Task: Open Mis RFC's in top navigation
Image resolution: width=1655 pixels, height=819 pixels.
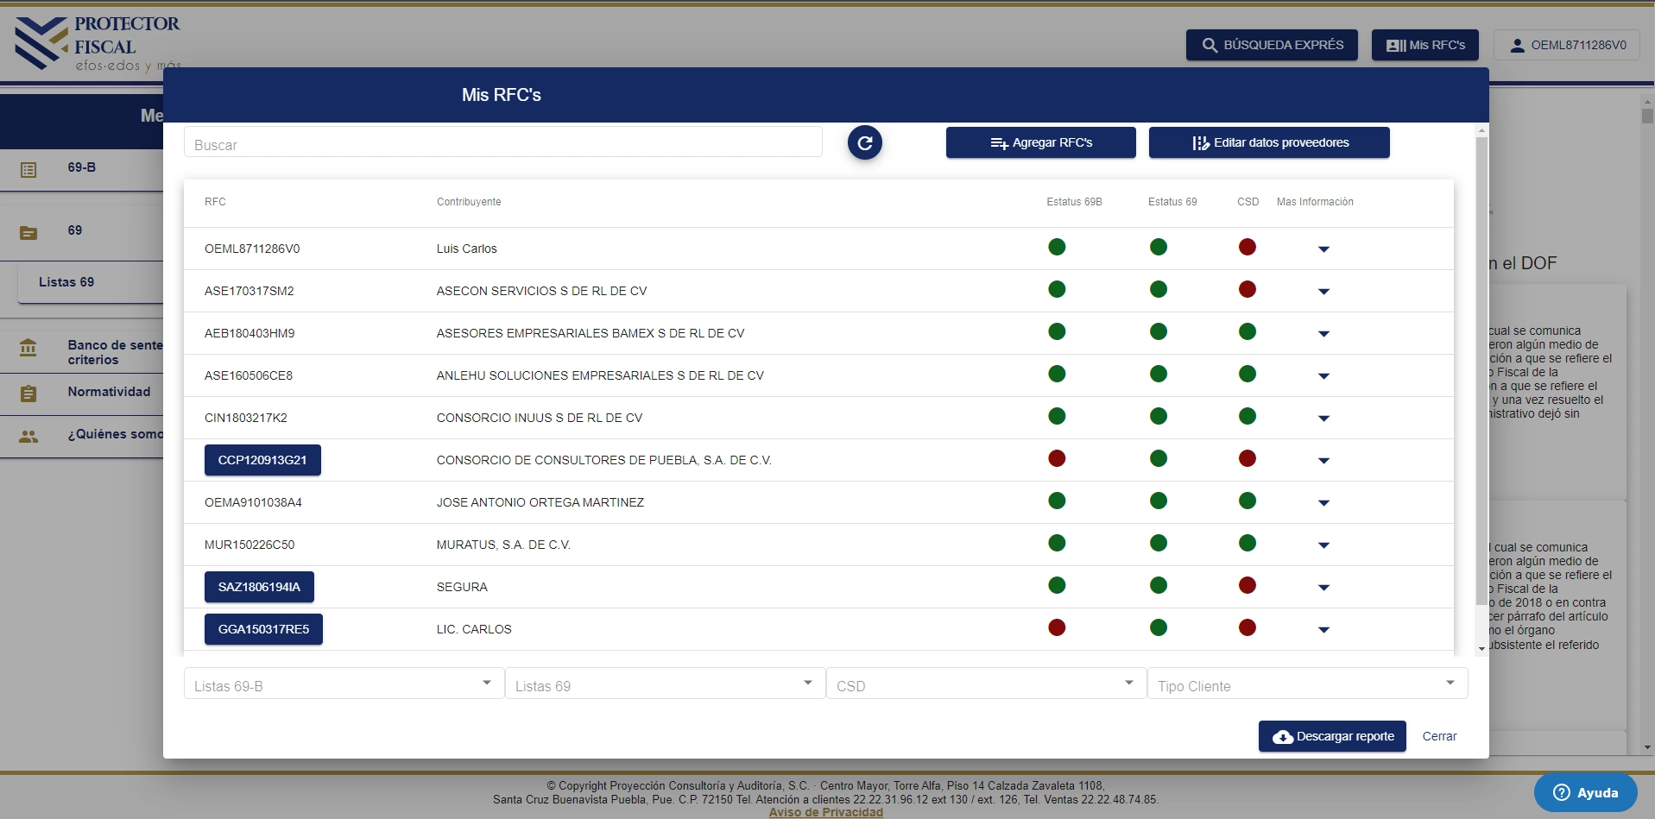Action: (x=1424, y=45)
